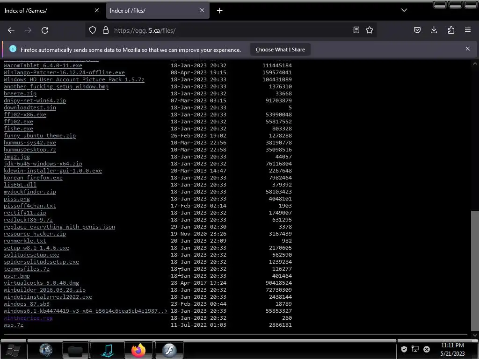
Task: Click the spidersolitudesetup.exe link
Action: click(x=41, y=262)
